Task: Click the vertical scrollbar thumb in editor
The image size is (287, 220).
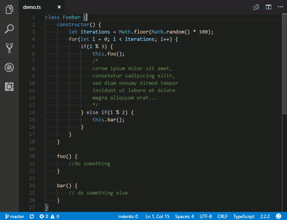Action: tap(284, 64)
